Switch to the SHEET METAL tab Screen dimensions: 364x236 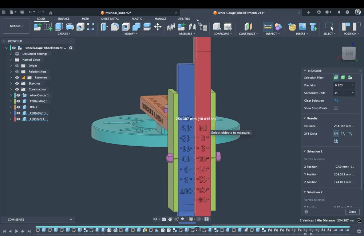tap(110, 19)
